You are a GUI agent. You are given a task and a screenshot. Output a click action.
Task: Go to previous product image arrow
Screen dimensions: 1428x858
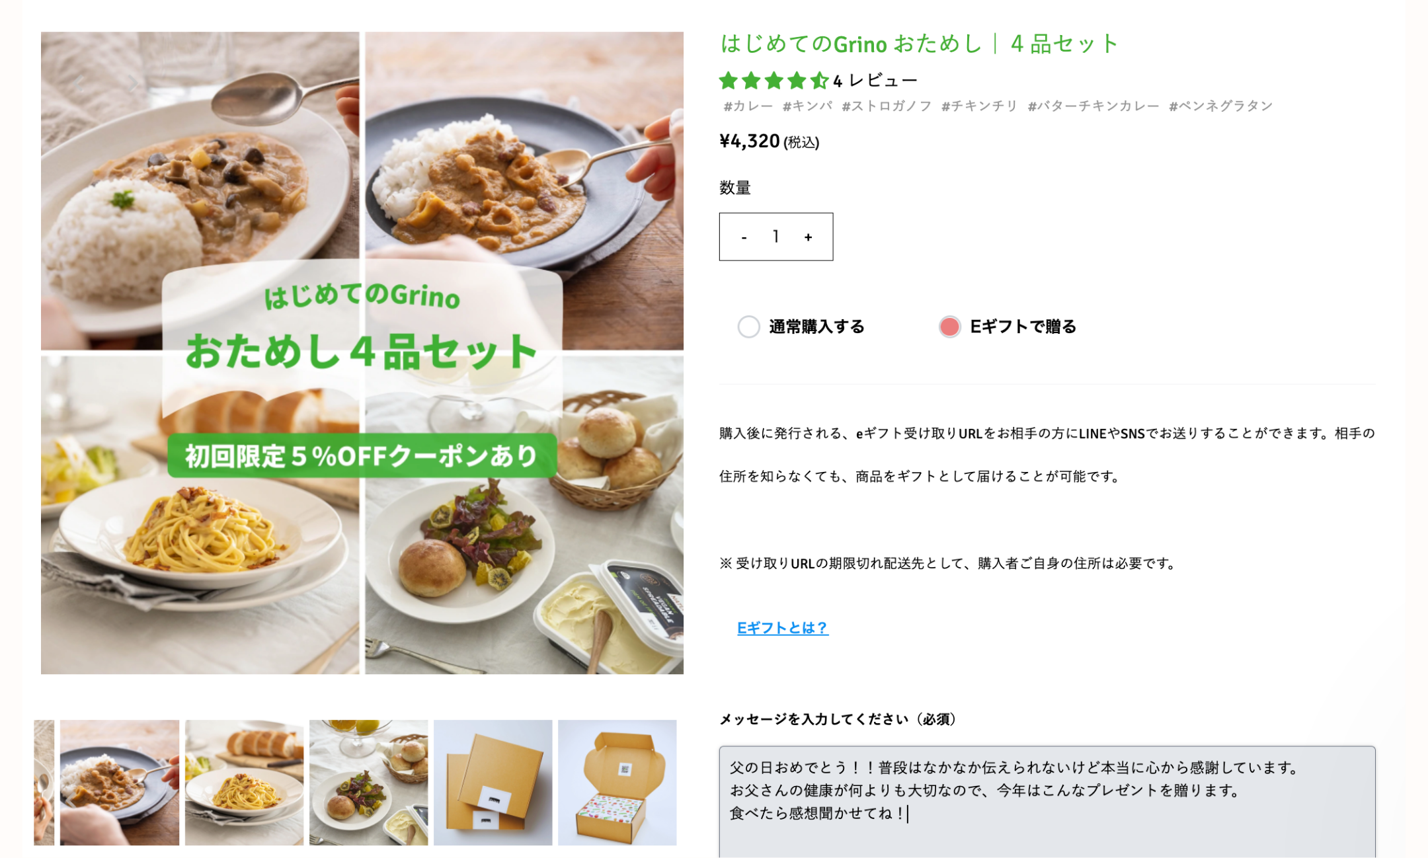pos(79,83)
